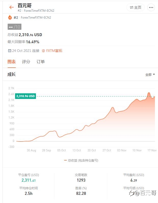Click the --/10 score badge
Screen dimensions: 158x203
coord(15,27)
